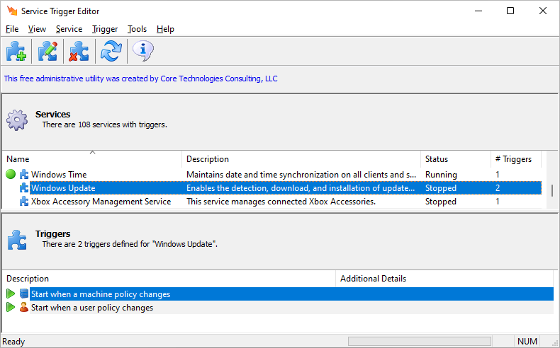
Task: Click the user icon of user policy trigger
Action: click(x=24, y=307)
